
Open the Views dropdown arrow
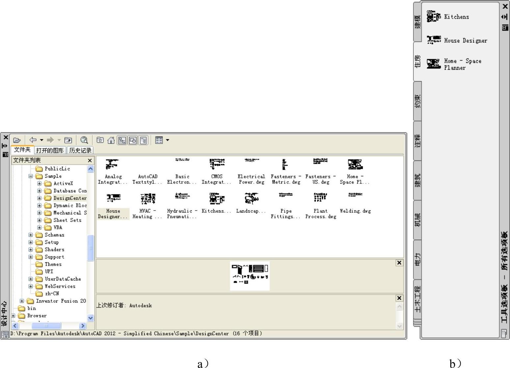point(167,140)
